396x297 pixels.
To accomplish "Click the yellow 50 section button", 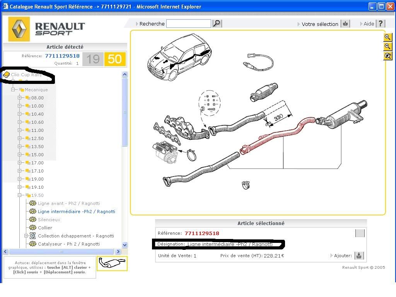I will pyautogui.click(x=115, y=59).
